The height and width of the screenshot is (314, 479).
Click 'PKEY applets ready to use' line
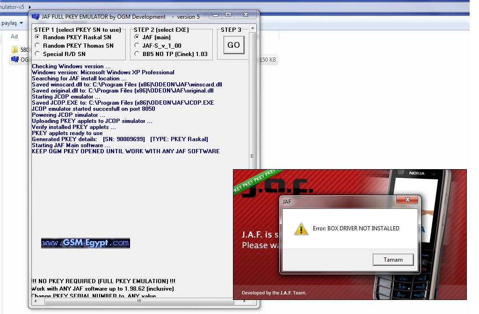[67, 133]
